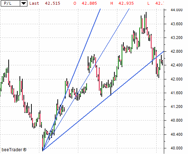Click the 43.600 price axis label
Viewport: 188px width, 161px height.
pyautogui.click(x=176, y=24)
